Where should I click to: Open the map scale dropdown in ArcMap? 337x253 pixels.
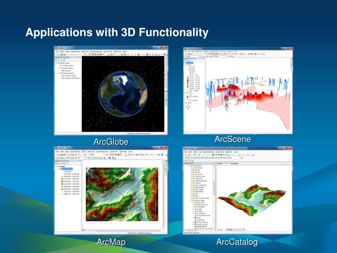[105, 154]
